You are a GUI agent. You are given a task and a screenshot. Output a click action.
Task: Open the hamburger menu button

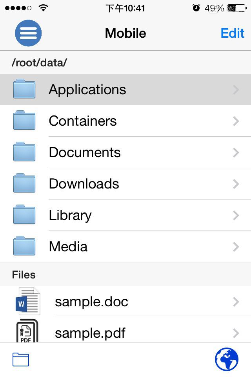pyautogui.click(x=28, y=33)
